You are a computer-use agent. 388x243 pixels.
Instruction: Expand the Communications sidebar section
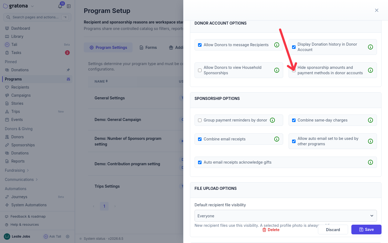pyautogui.click(x=21, y=180)
